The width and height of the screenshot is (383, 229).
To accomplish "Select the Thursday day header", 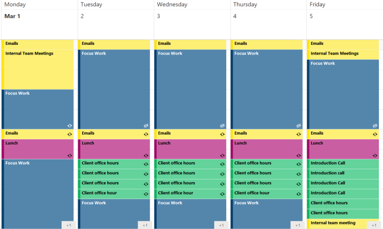I will point(245,4).
